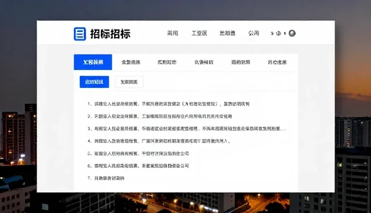Click the blue document logo icon
The image size is (371, 213).
tap(80, 34)
